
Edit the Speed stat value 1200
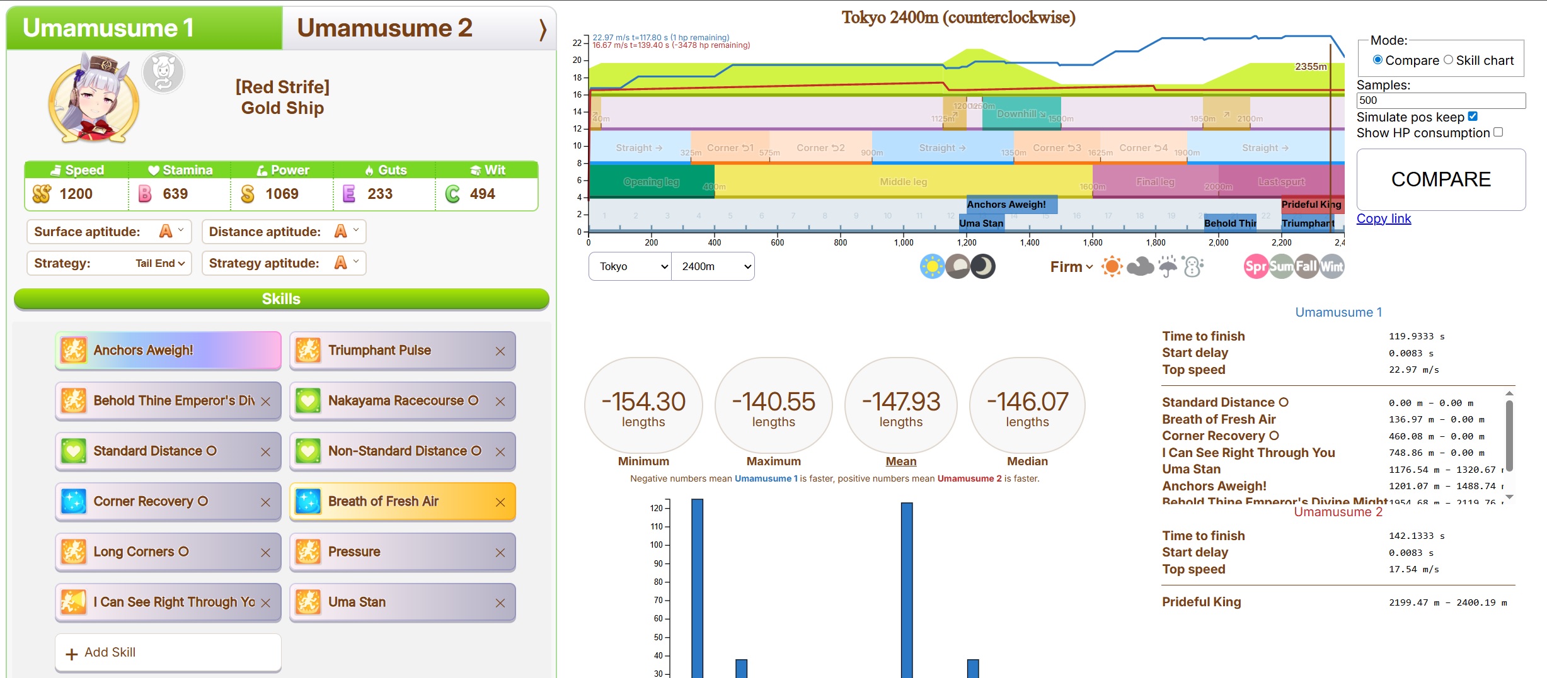click(76, 194)
